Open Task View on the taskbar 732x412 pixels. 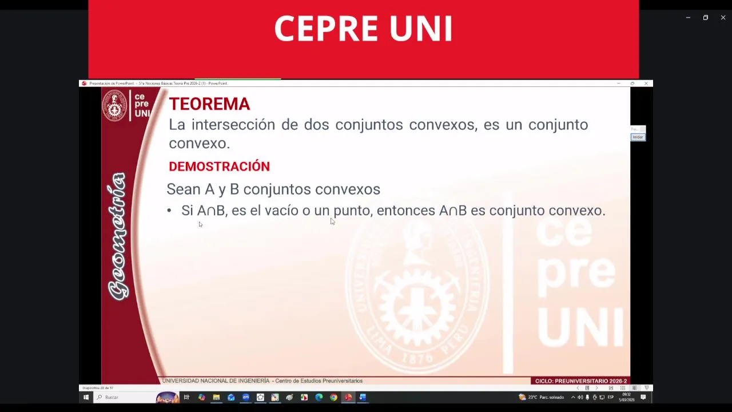(x=186, y=397)
